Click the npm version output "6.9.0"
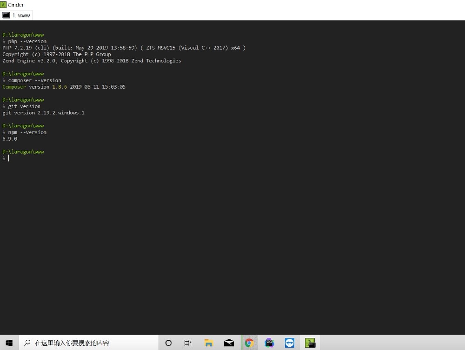Viewport: 465px width, 350px height. point(10,139)
